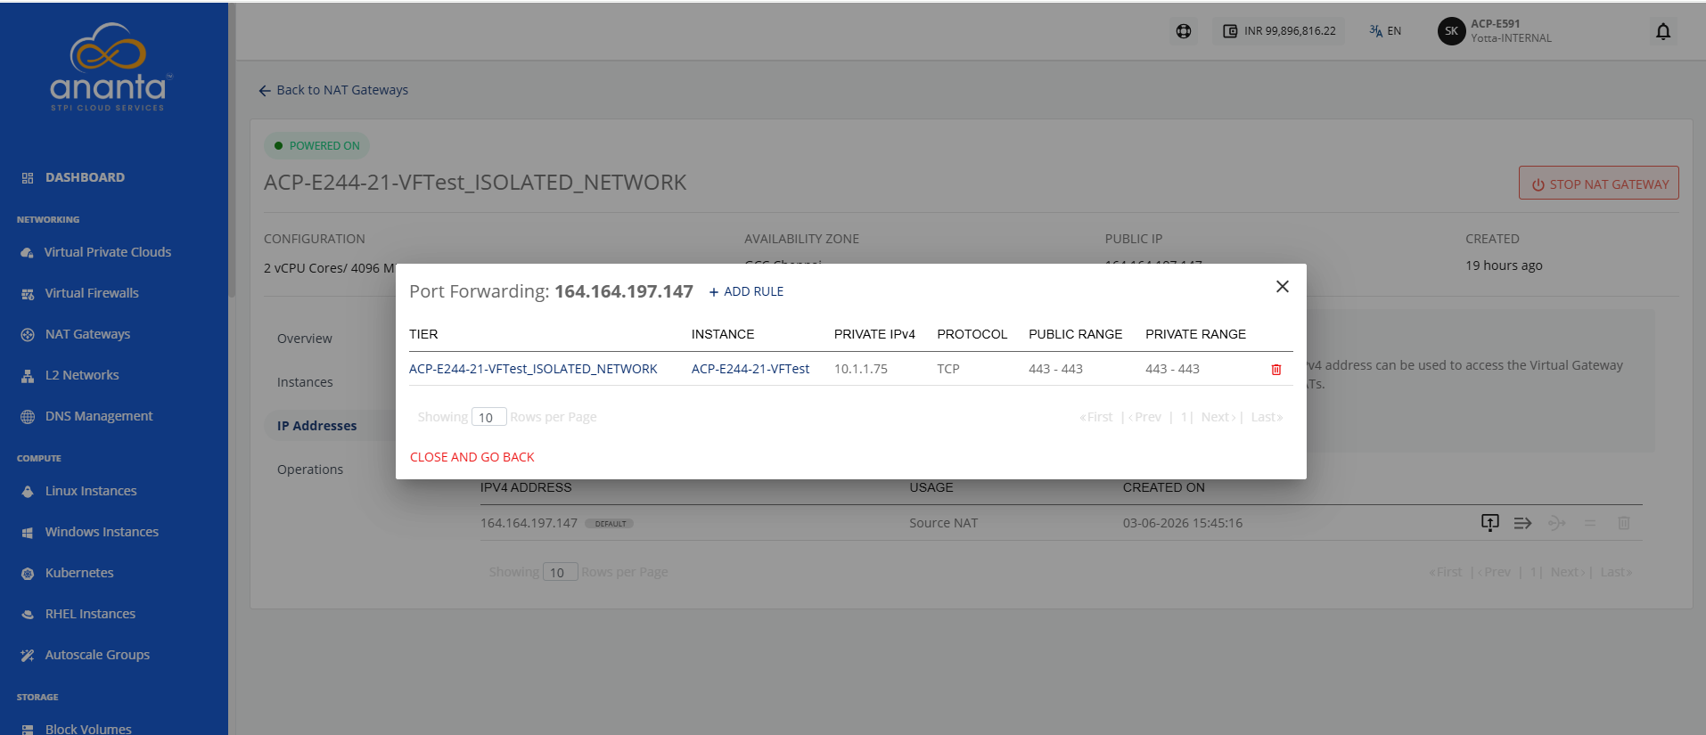Click the ADD RULE link
This screenshot has height=735, width=1706.
pyautogui.click(x=746, y=291)
